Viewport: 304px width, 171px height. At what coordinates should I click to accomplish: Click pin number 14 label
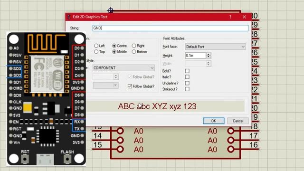point(97,136)
